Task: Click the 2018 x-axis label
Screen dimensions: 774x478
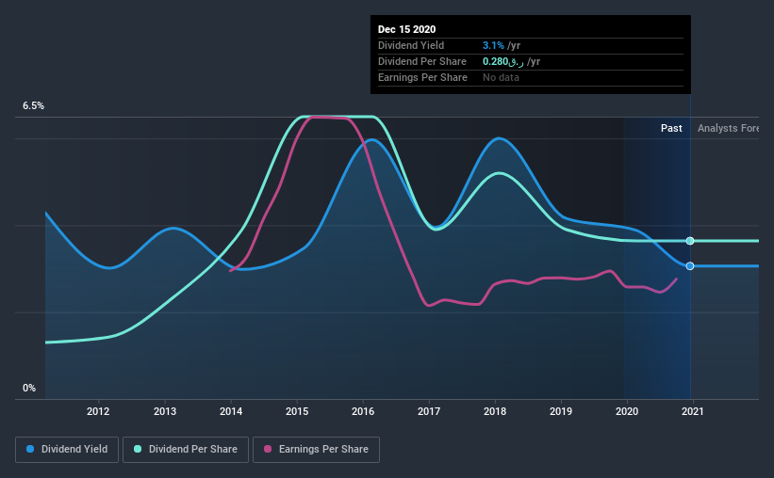Action: coord(495,411)
